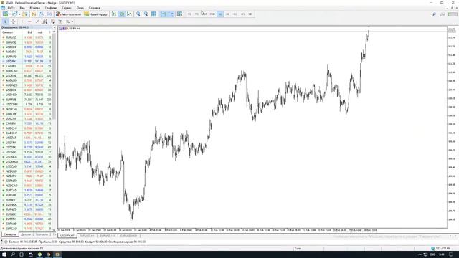Select the EURUSD,H4 chart tab
Image resolution: width=459 pixels, height=258 pixels.
[107, 236]
